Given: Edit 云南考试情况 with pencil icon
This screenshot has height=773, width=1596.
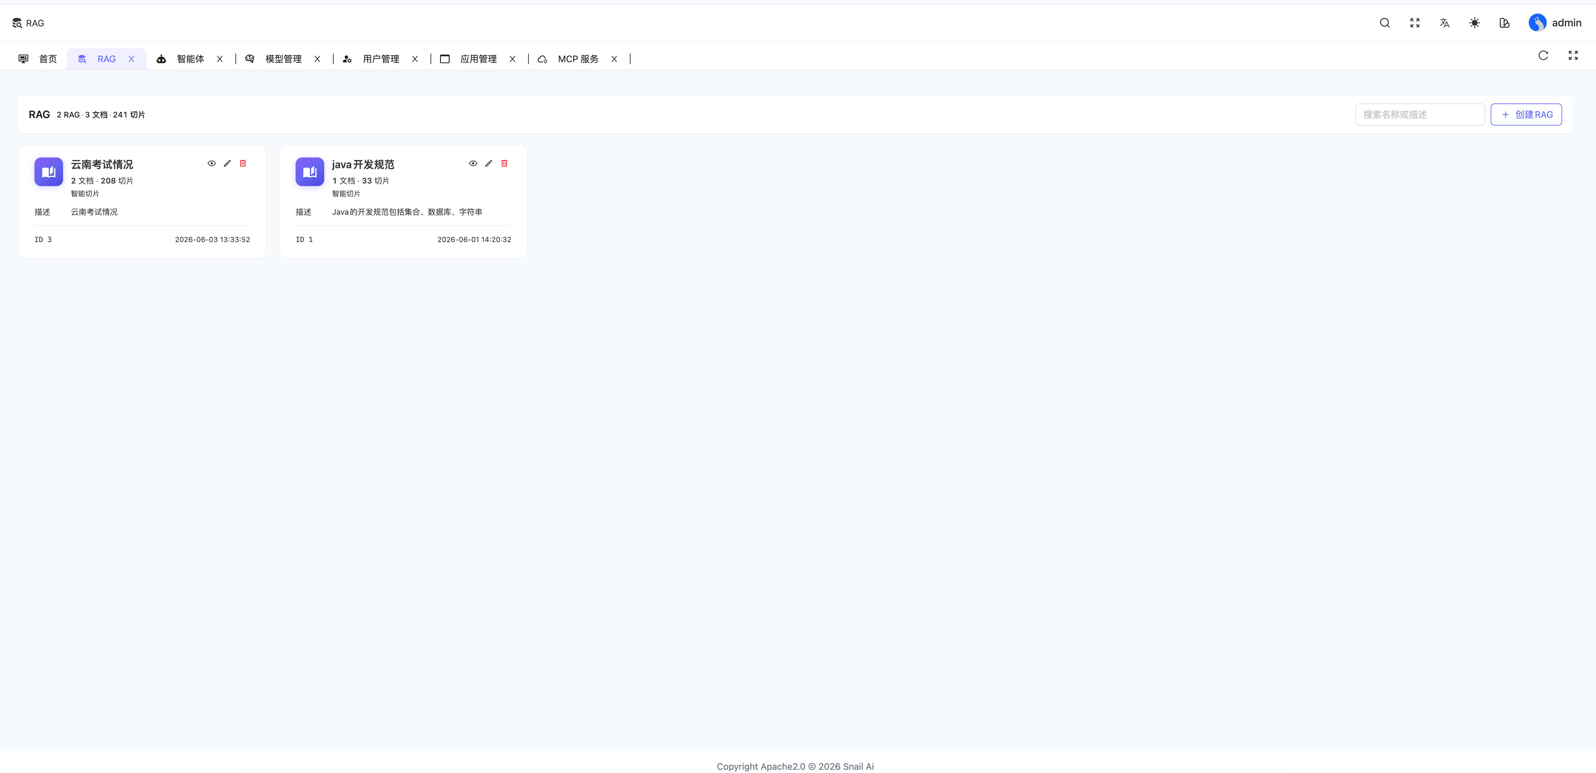Looking at the screenshot, I should 227,164.
